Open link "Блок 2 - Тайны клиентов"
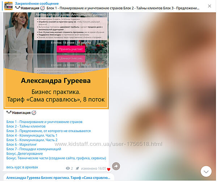217x182 pixels. pos(27,126)
